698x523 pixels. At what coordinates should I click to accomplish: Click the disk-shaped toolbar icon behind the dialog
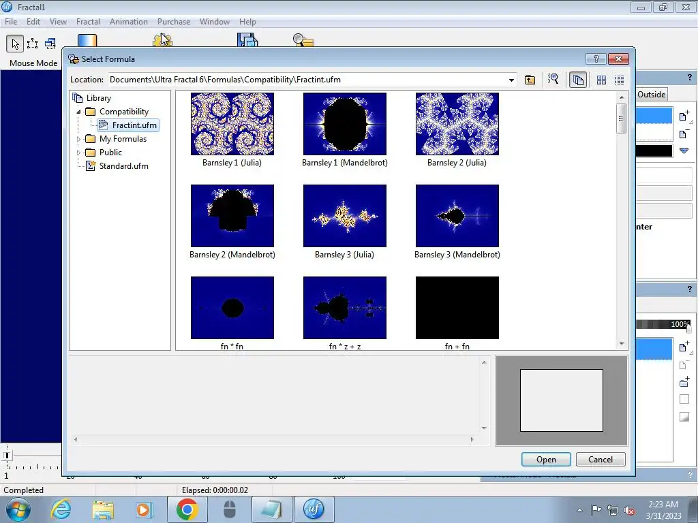click(247, 40)
